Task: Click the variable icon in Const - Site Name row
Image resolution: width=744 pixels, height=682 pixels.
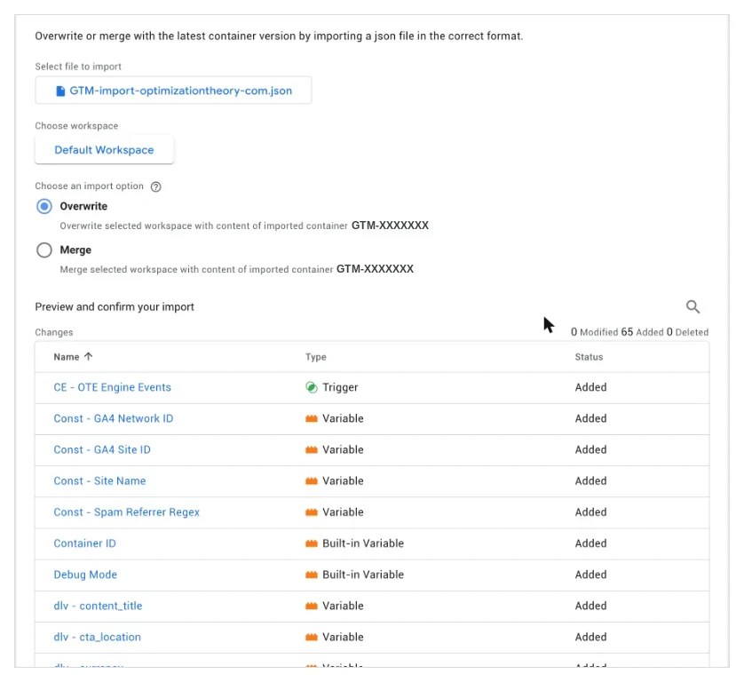Action: [x=312, y=481]
